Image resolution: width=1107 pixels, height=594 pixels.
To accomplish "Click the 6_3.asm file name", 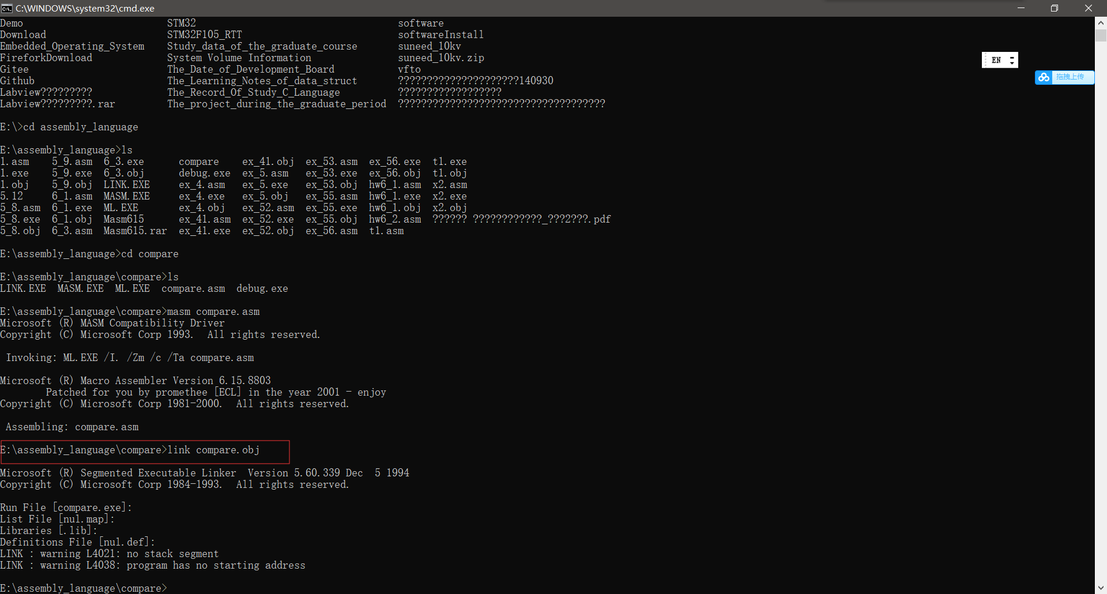I will [x=72, y=231].
